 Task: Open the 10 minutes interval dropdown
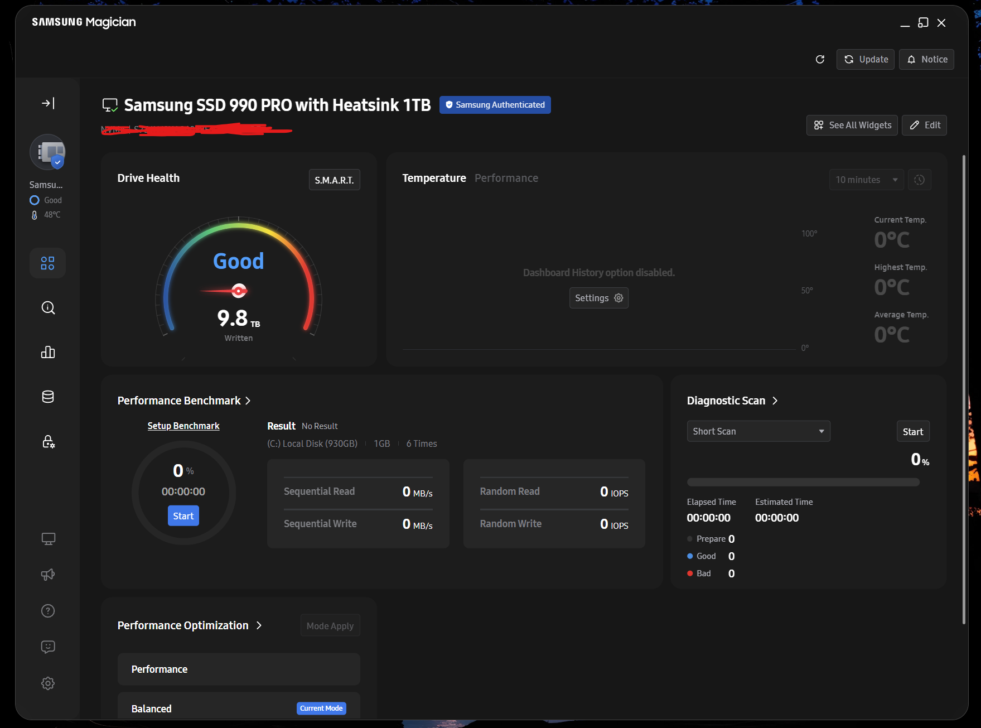866,180
